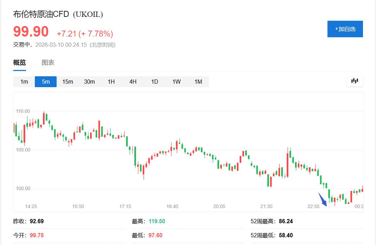Click the current price 99.90
The image size is (376, 245).
tap(31, 32)
